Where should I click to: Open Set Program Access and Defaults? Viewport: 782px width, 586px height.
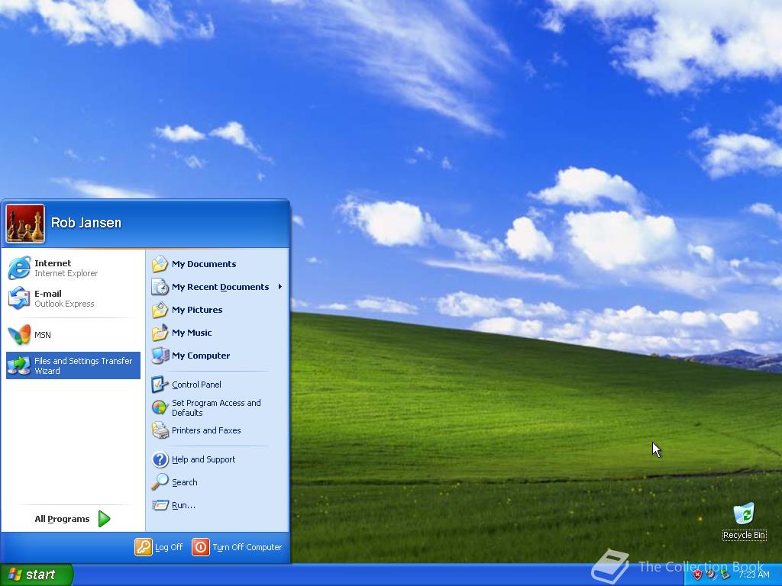coord(217,407)
